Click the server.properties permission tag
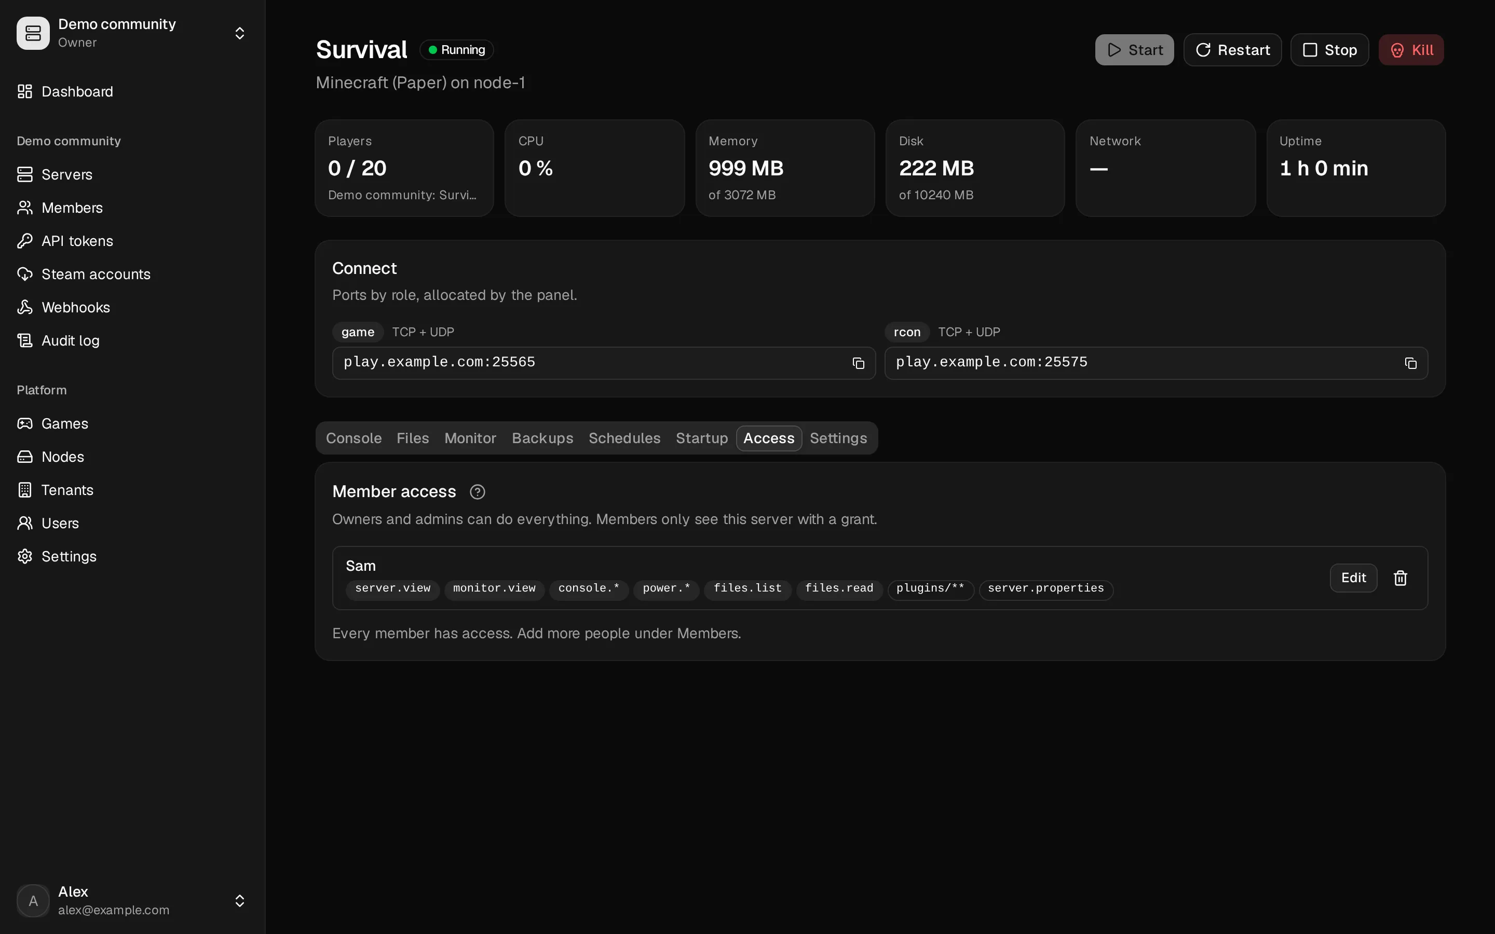The height and width of the screenshot is (934, 1495). point(1046,589)
